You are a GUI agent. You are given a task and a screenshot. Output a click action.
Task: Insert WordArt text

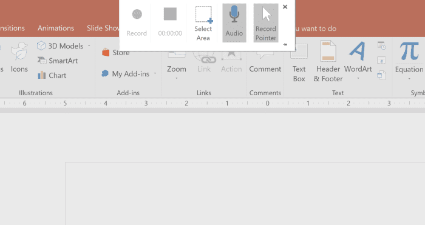[x=358, y=58]
